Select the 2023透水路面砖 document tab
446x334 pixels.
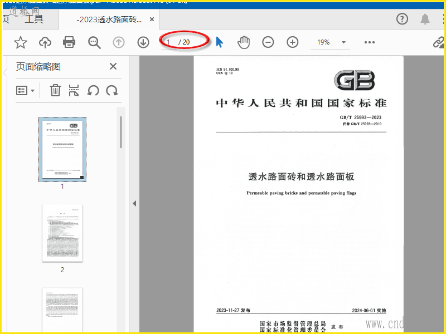coord(109,19)
